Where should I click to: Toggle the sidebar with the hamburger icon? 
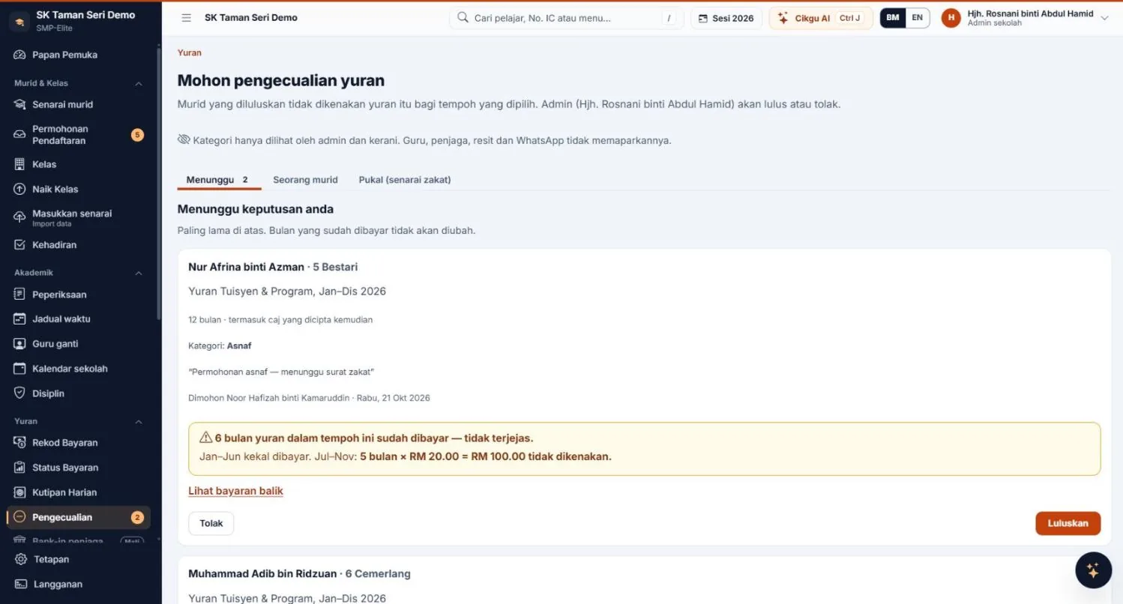tap(187, 18)
